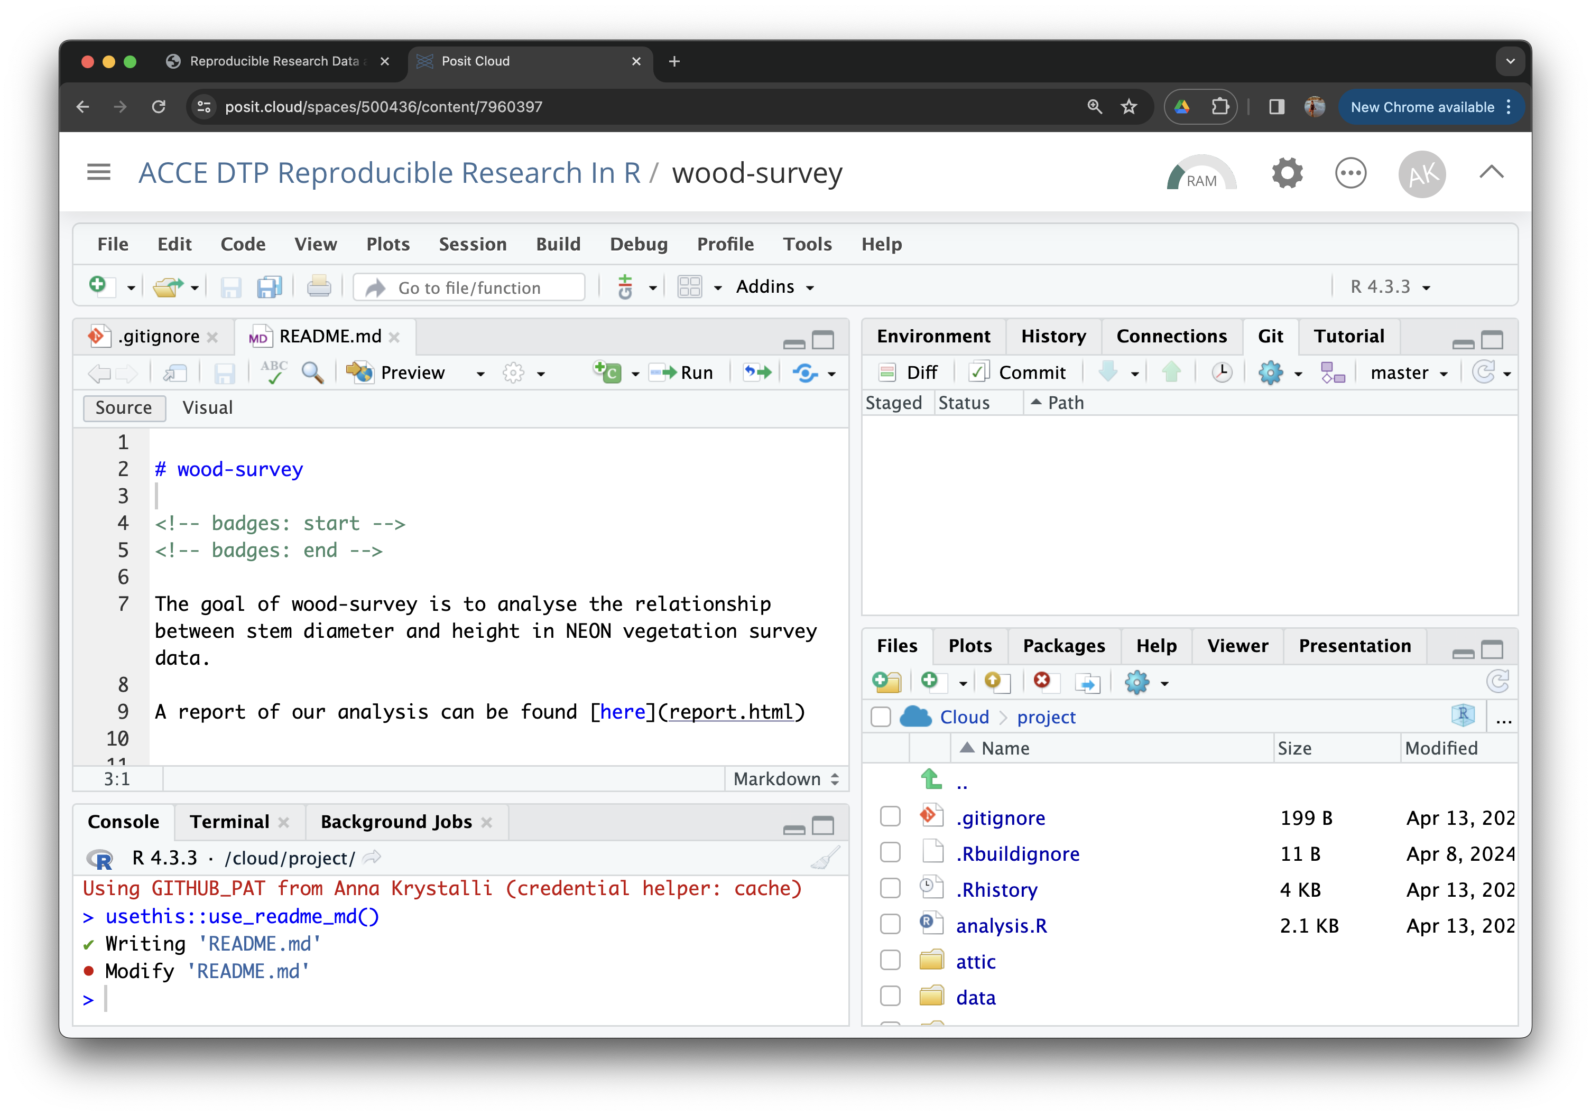
Task: Open the R 4.3.3 version dropdown
Action: 1390,287
